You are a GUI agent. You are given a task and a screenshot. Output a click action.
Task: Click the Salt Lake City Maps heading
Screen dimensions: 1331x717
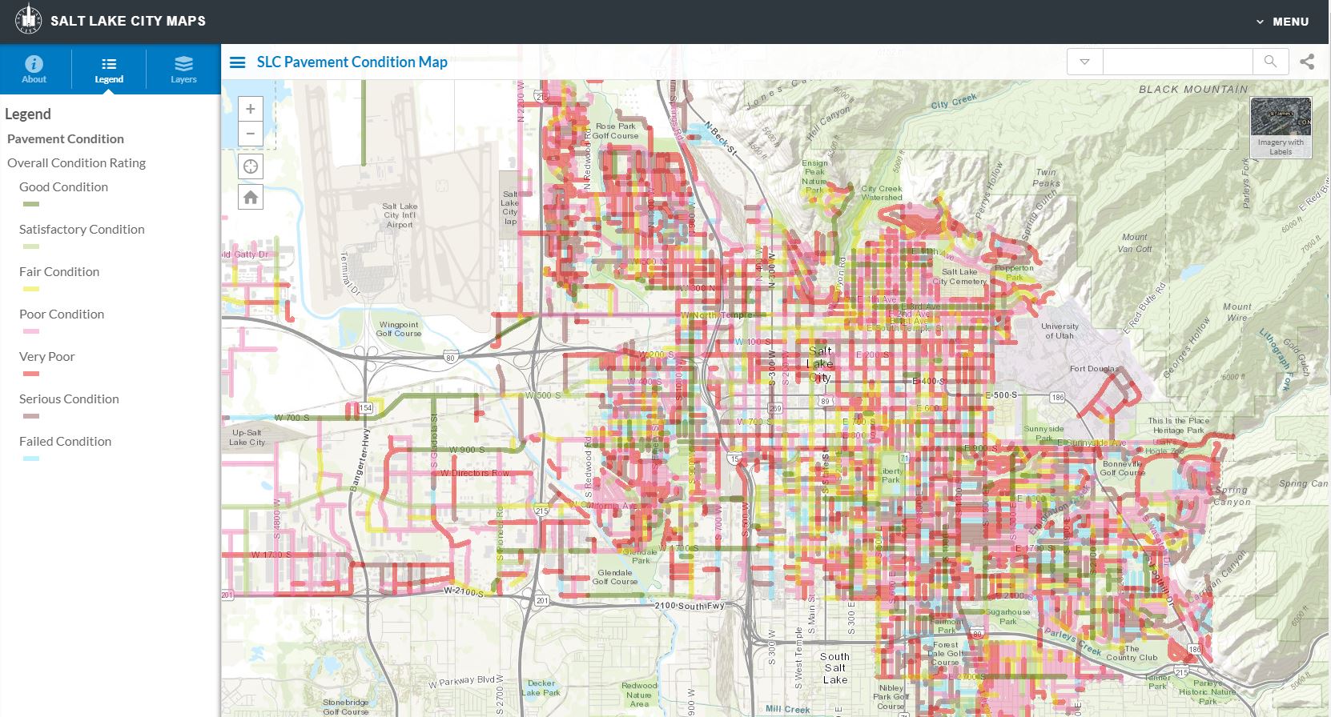pyautogui.click(x=128, y=21)
